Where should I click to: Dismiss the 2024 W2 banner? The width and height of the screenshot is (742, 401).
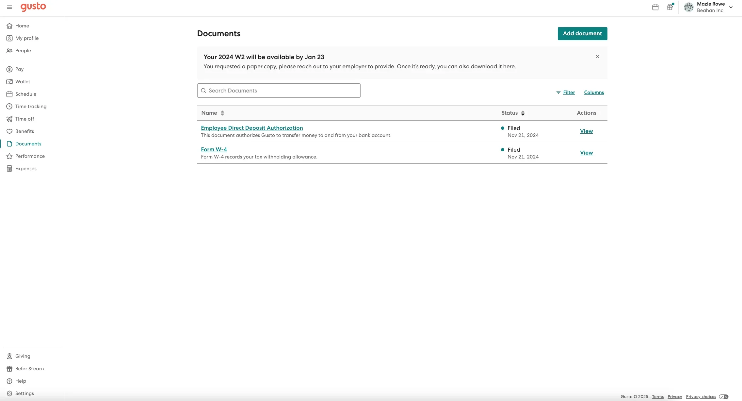[597, 57]
